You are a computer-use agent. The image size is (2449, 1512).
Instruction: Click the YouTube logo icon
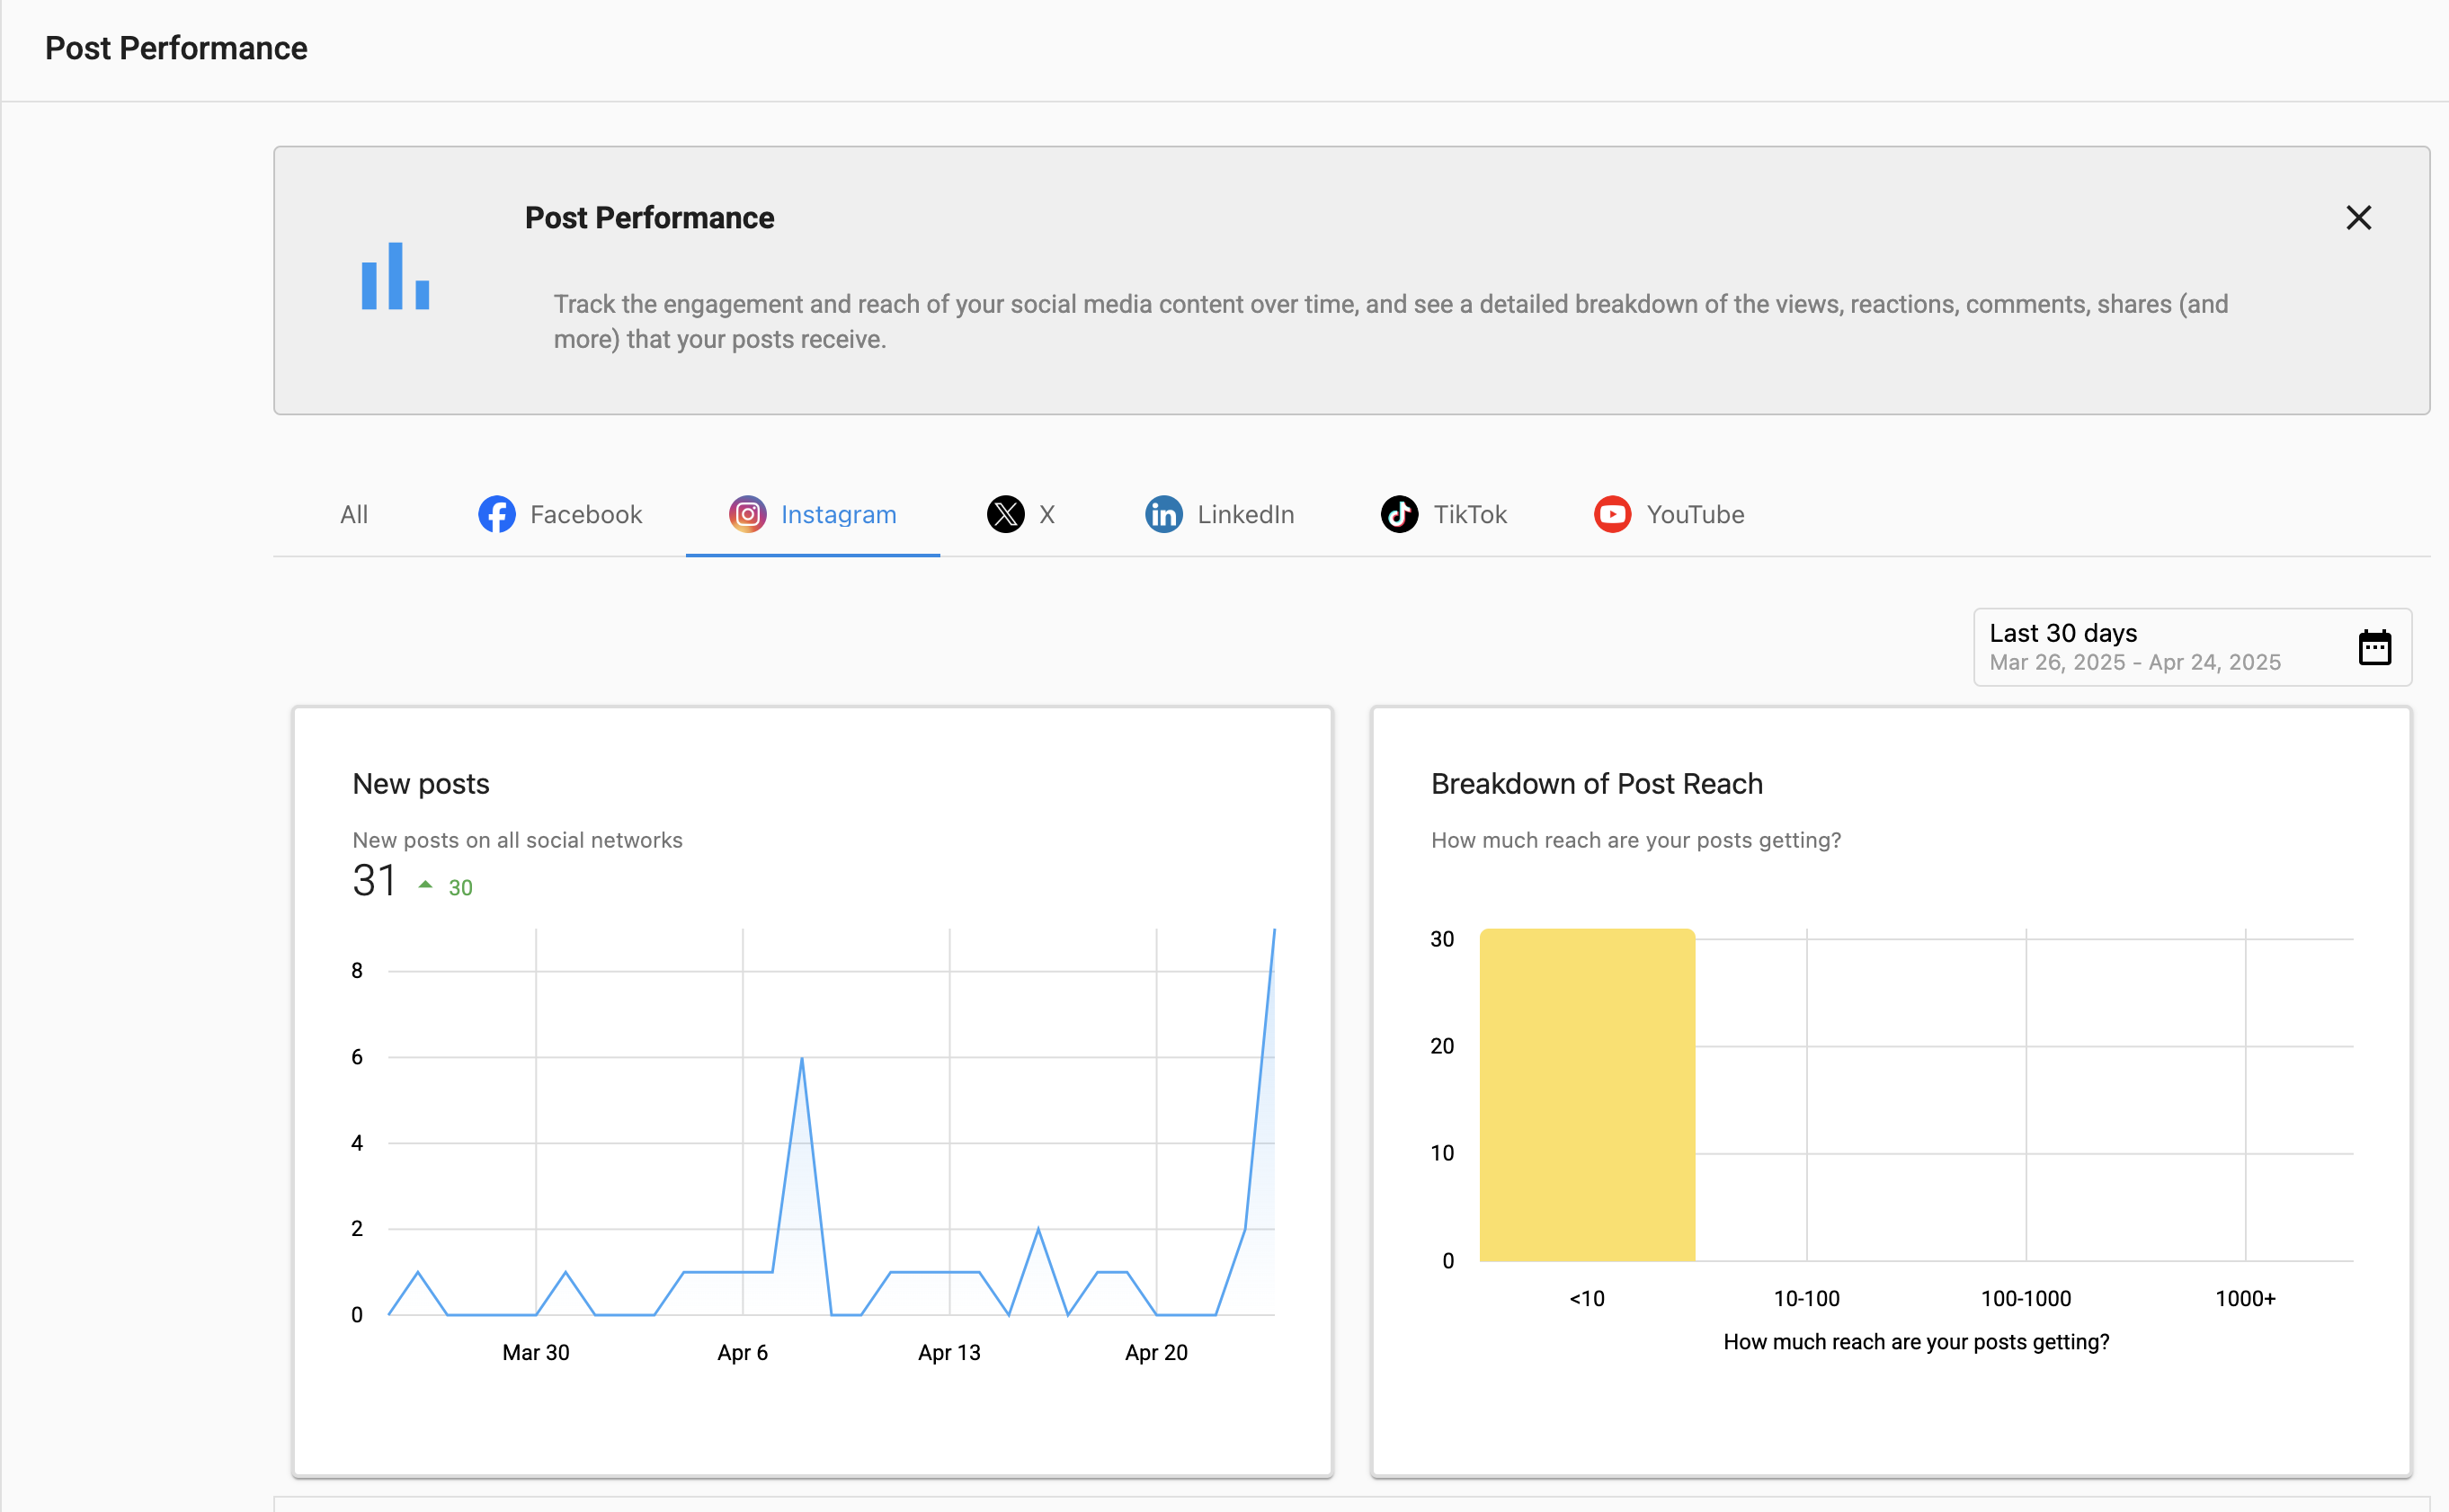pos(1612,514)
